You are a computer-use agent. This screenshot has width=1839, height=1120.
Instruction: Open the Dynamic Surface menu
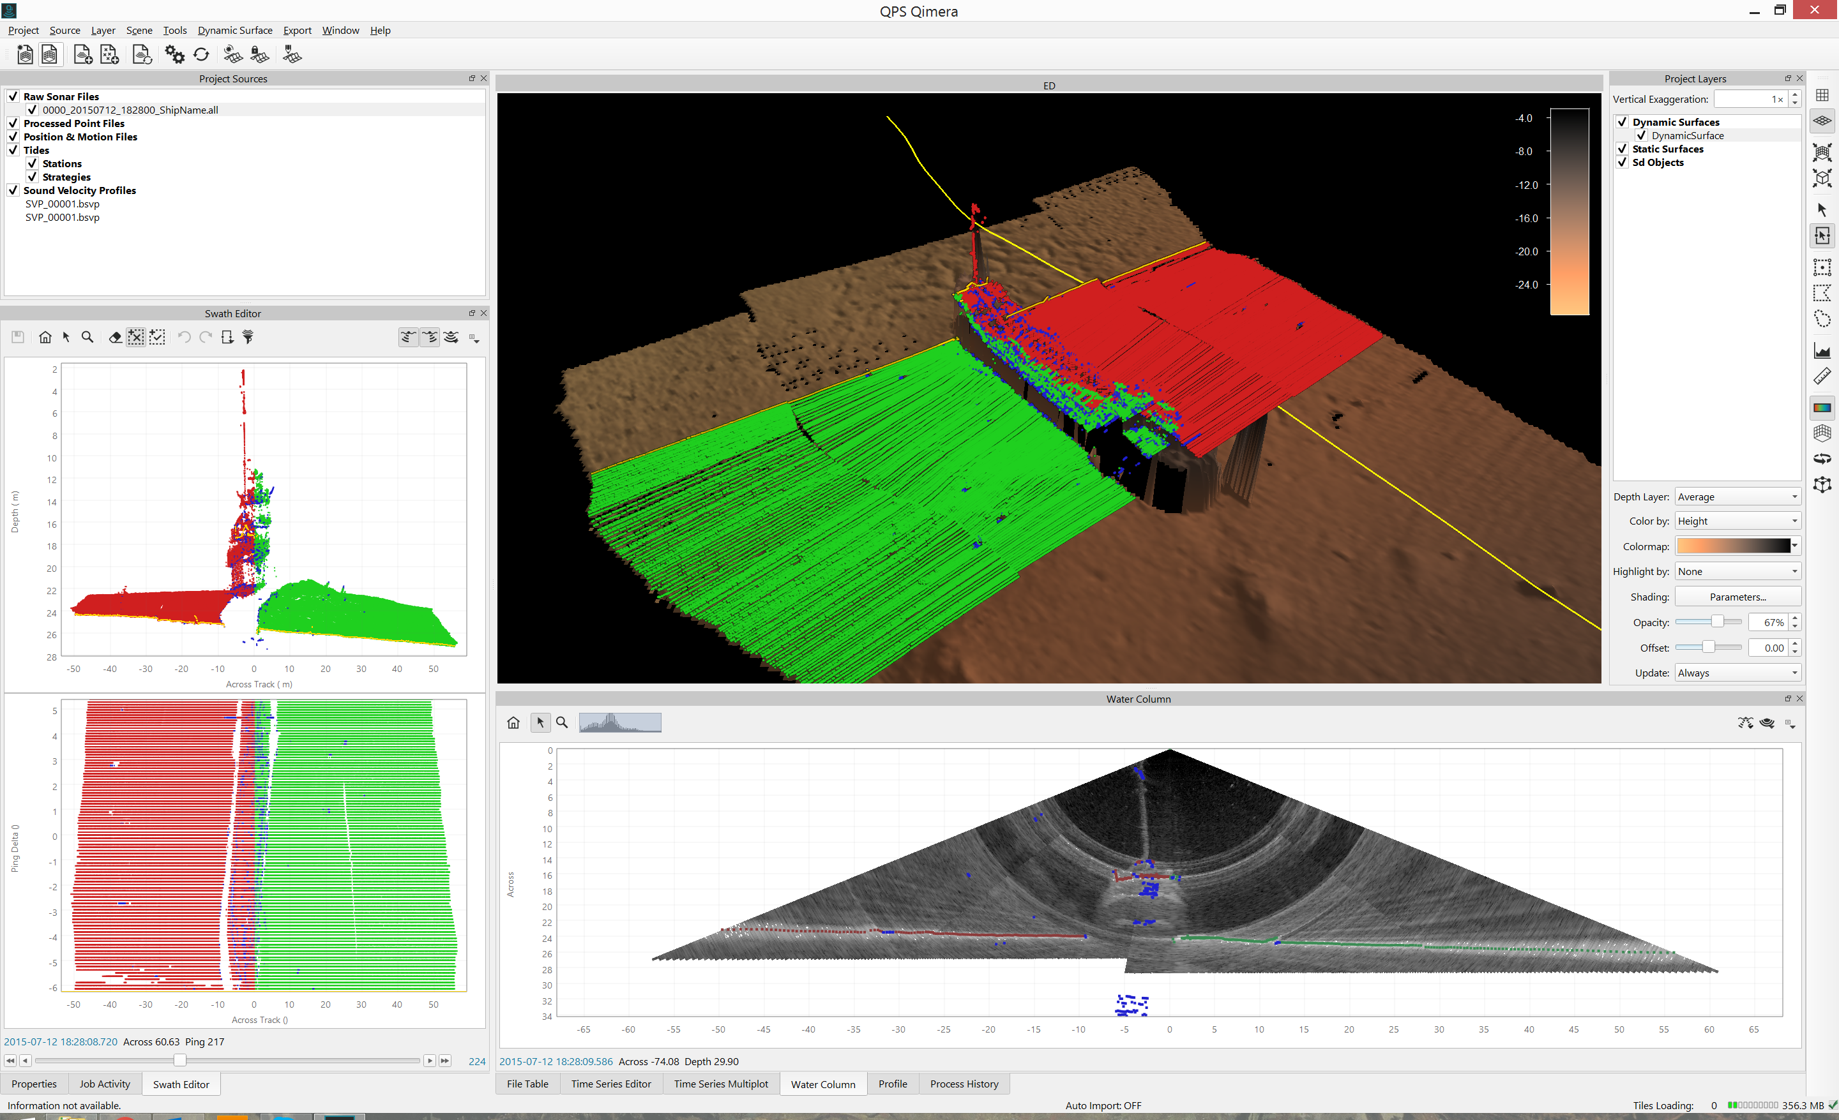pos(234,30)
